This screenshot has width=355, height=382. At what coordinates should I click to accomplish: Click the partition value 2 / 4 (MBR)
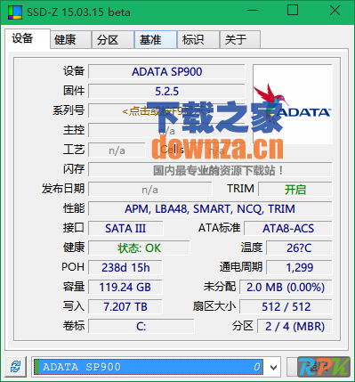[x=294, y=326]
